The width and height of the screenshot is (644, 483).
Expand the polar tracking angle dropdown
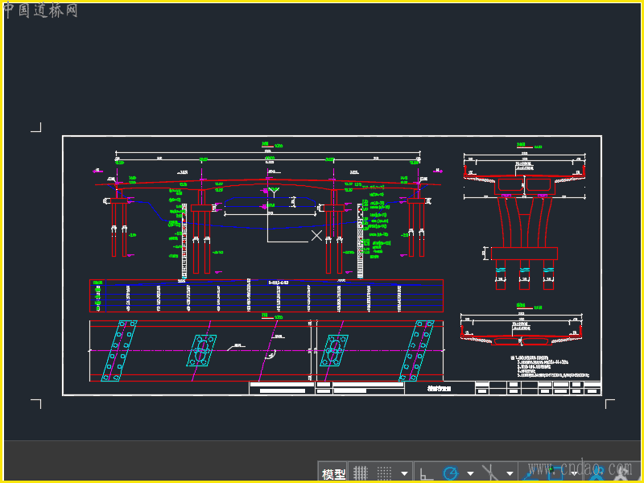coord(470,473)
